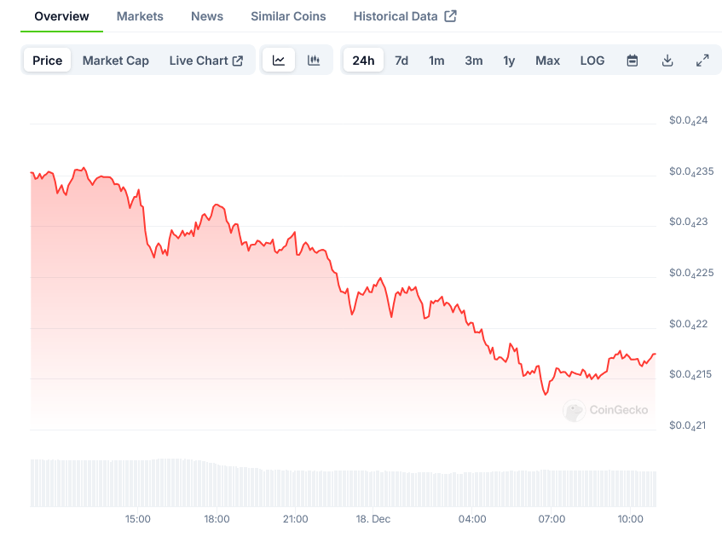Open the Markets tab
The width and height of the screenshot is (722, 537).
tap(140, 16)
